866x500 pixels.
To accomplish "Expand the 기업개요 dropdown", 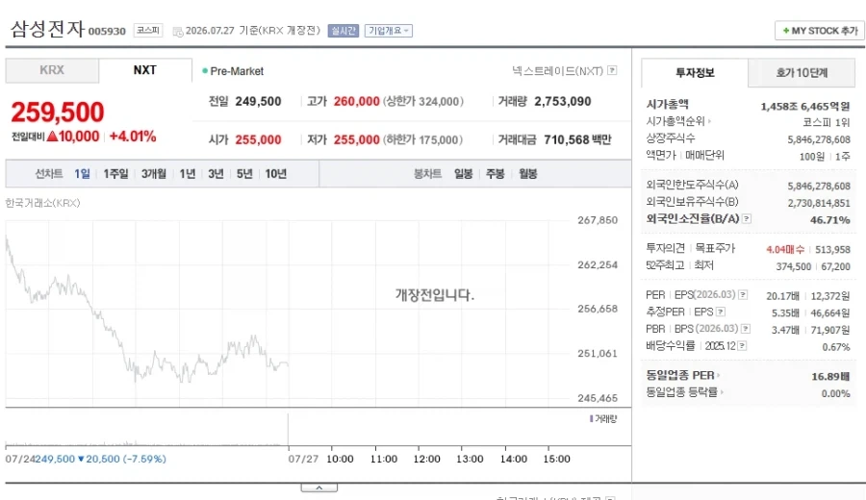I will [389, 31].
